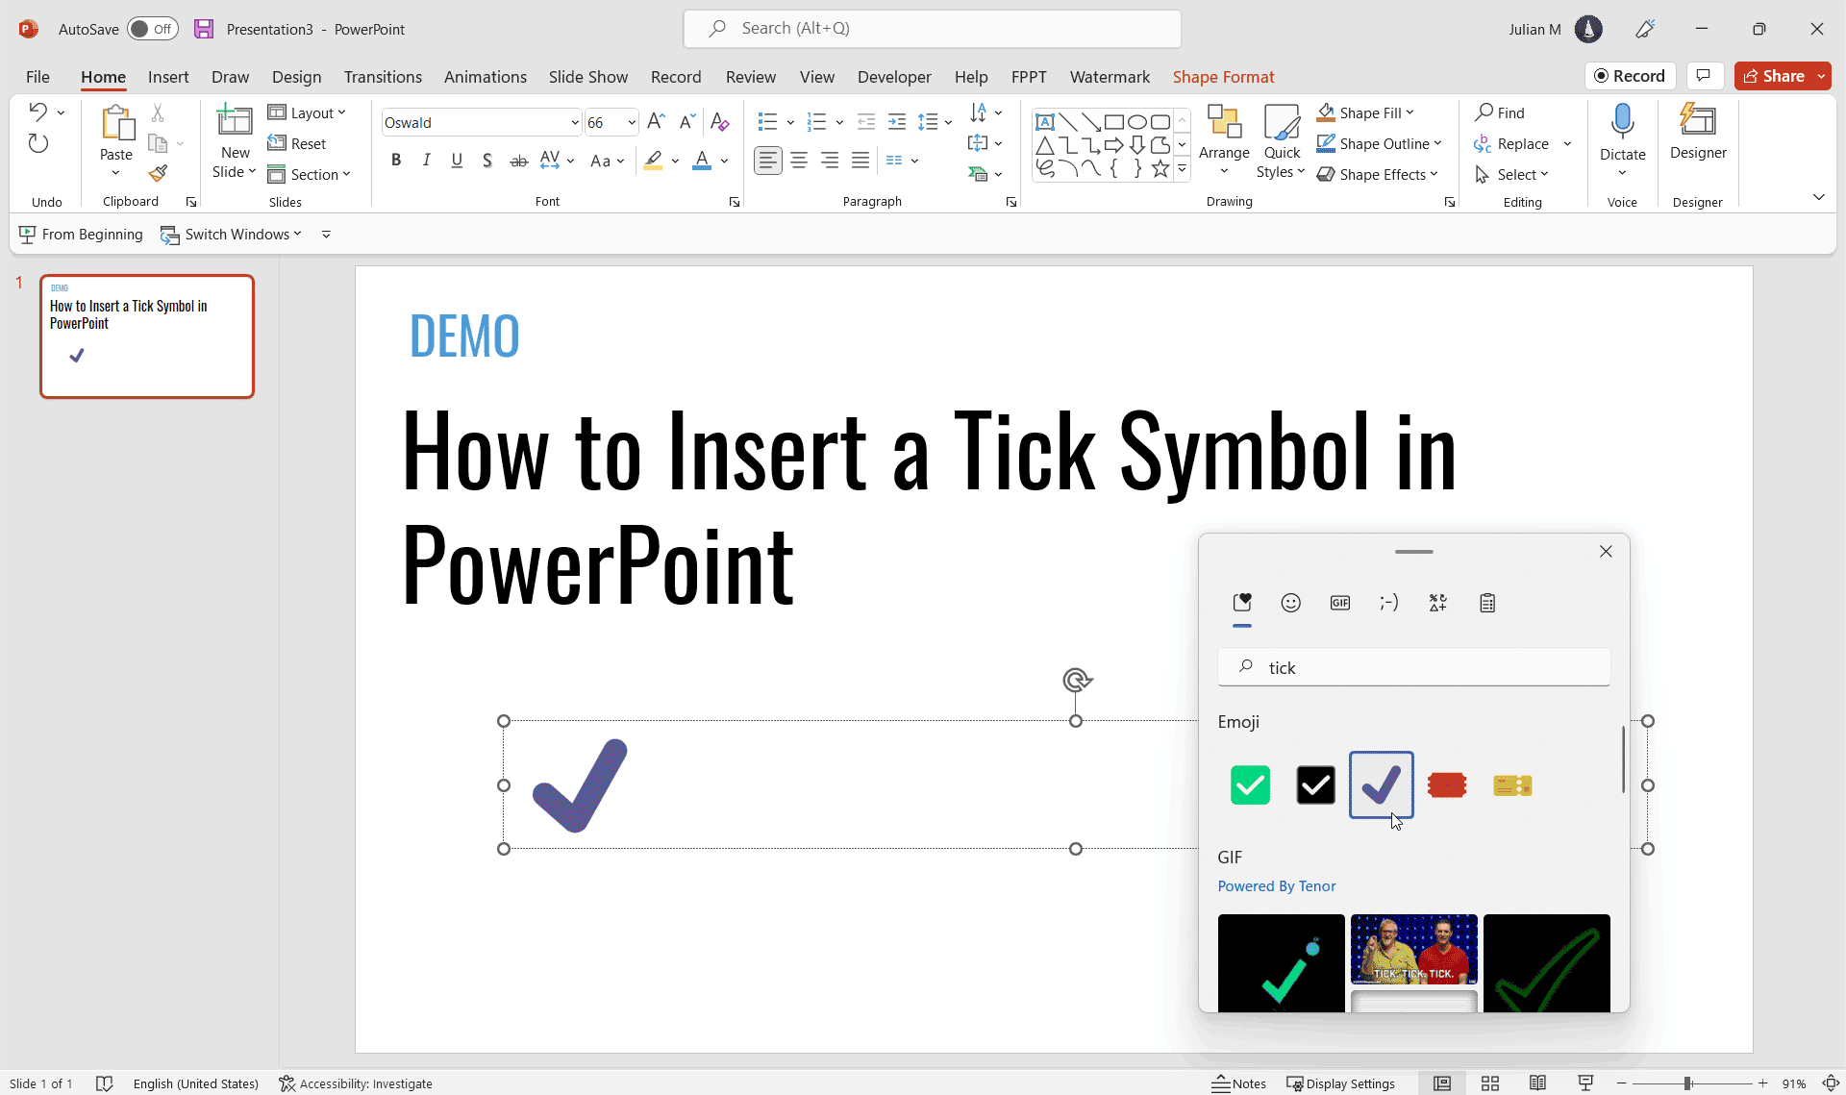1846x1095 pixels.
Task: Switch to the Insert ribbon tab
Action: pyautogui.click(x=168, y=77)
